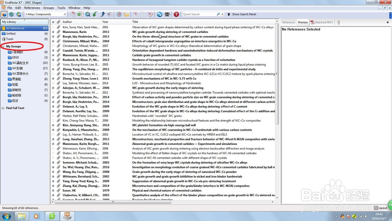Click paperclip icon for Mannesson, Karin 2011 row
The width and height of the screenshot is (392, 221).
click(58, 32)
